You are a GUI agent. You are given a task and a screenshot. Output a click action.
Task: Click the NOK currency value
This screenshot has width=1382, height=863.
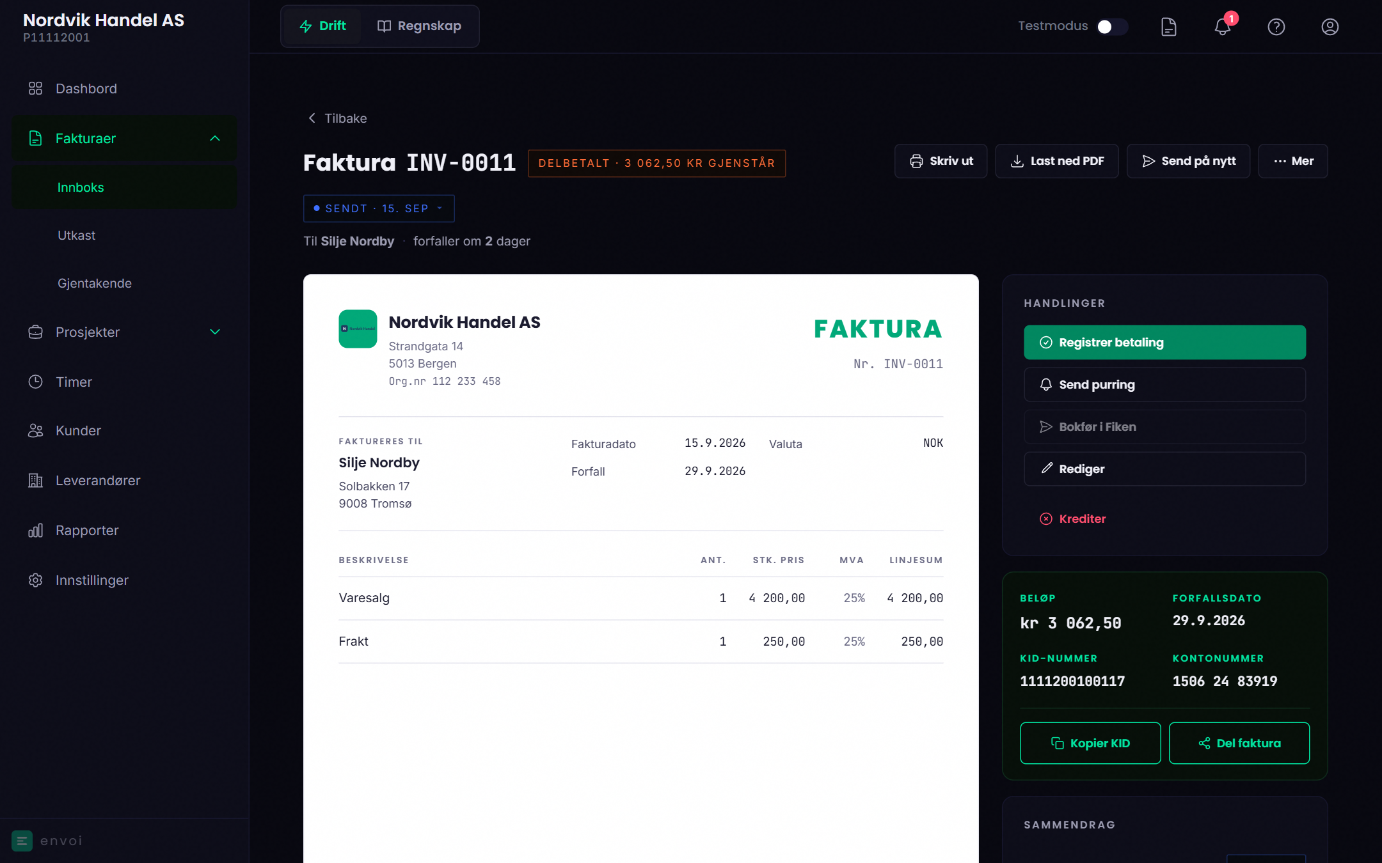933,443
